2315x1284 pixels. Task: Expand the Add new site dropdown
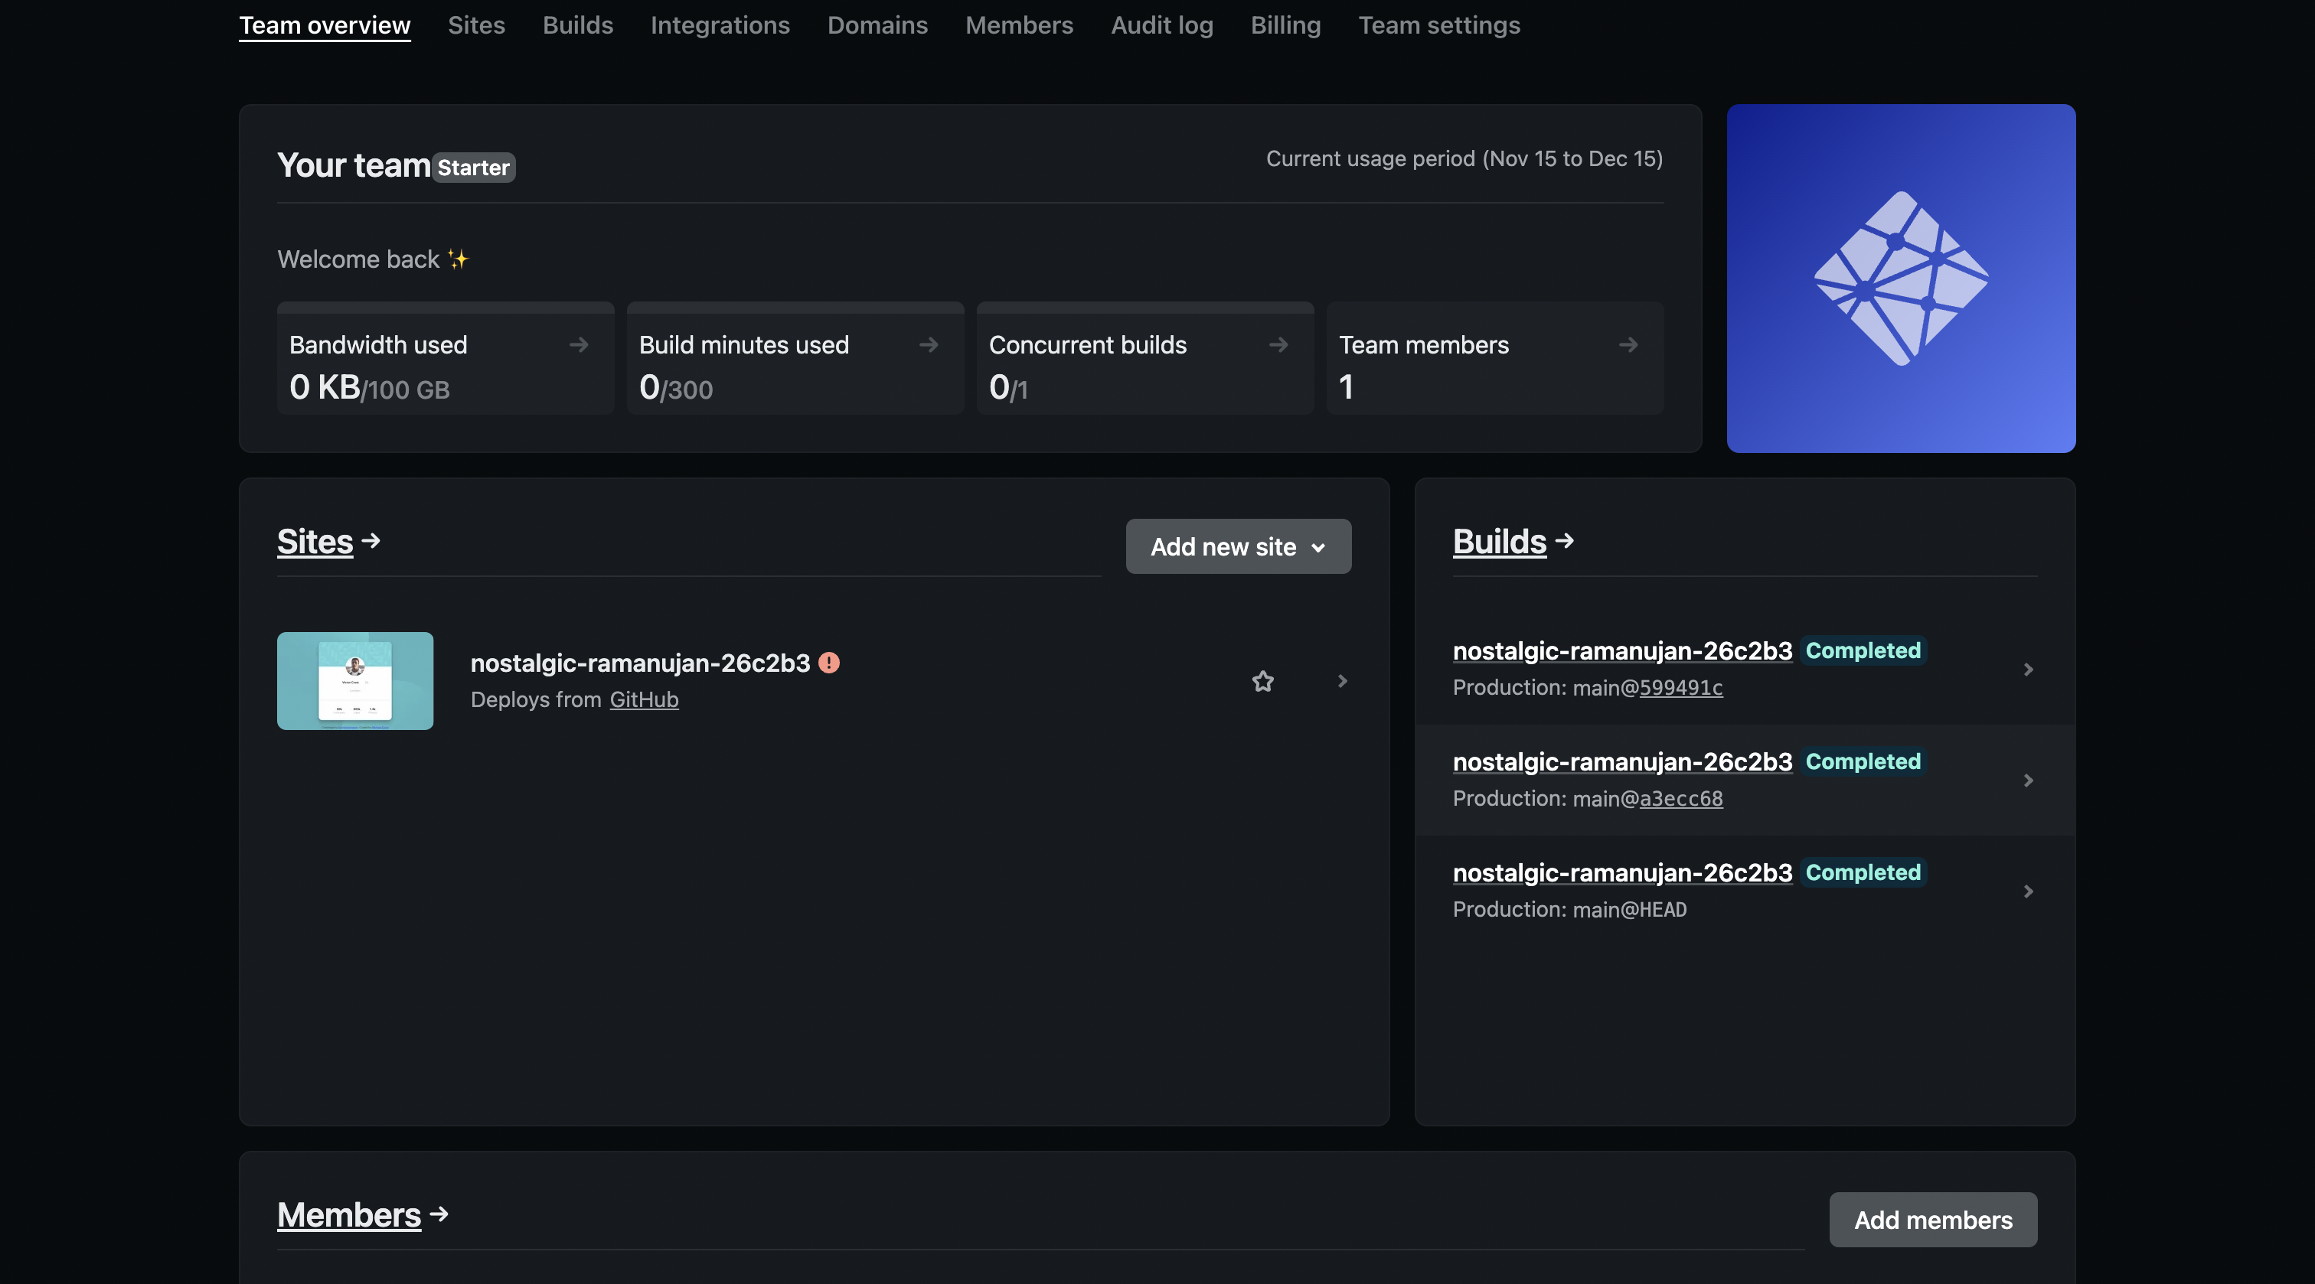pos(1237,546)
